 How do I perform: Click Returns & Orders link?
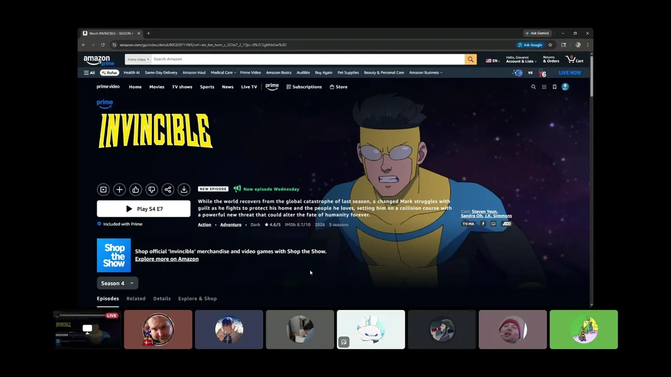coord(551,59)
